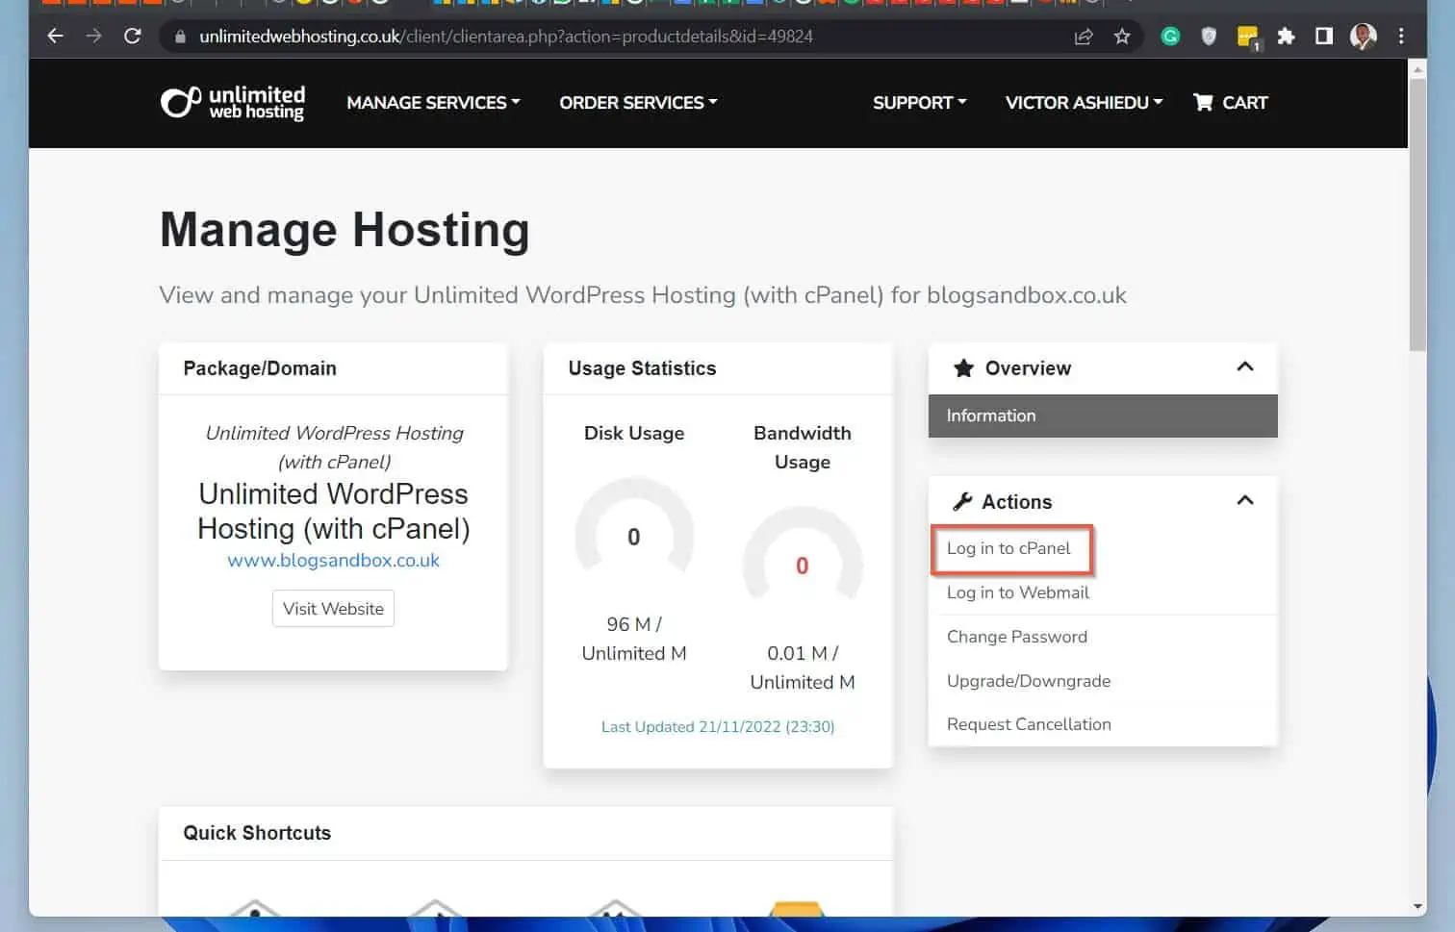Click the Usage Statistics panel heading
Image resolution: width=1455 pixels, height=932 pixels.
(642, 368)
